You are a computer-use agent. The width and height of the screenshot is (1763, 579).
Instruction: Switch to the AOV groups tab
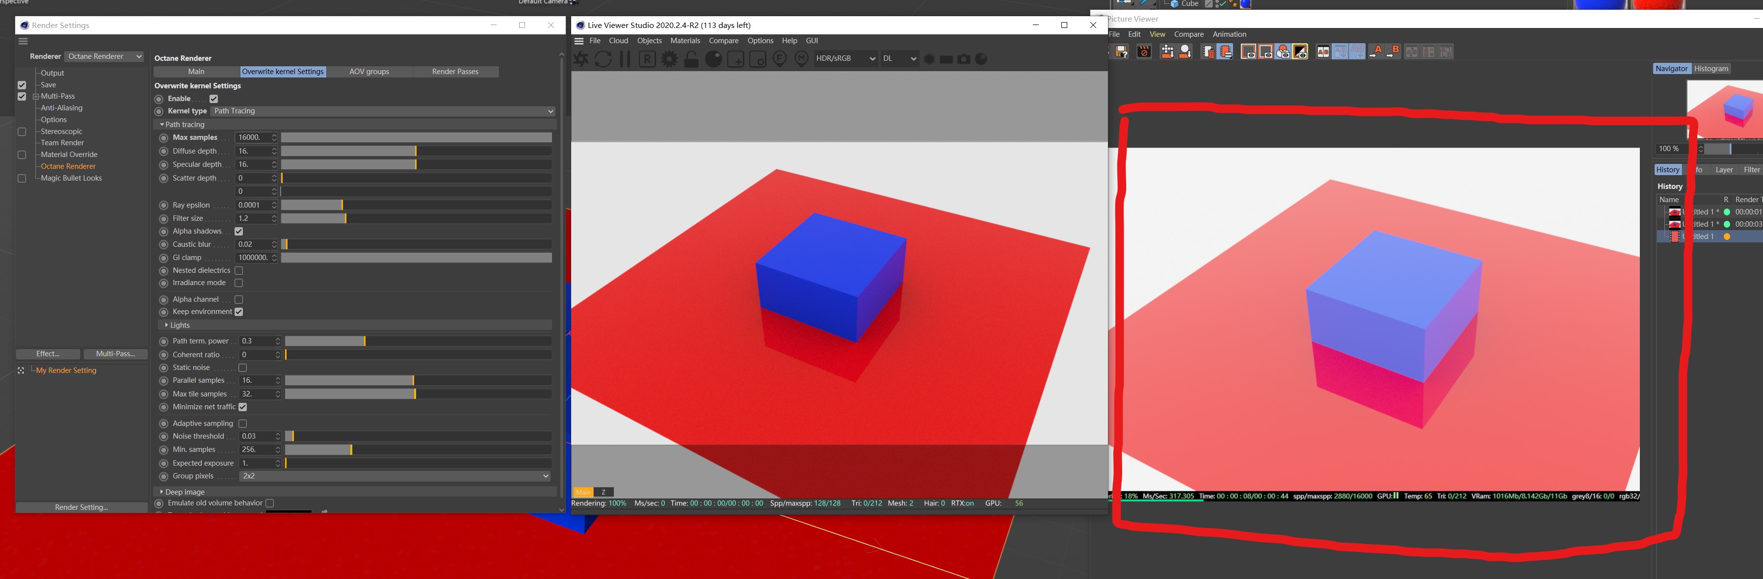coord(369,72)
